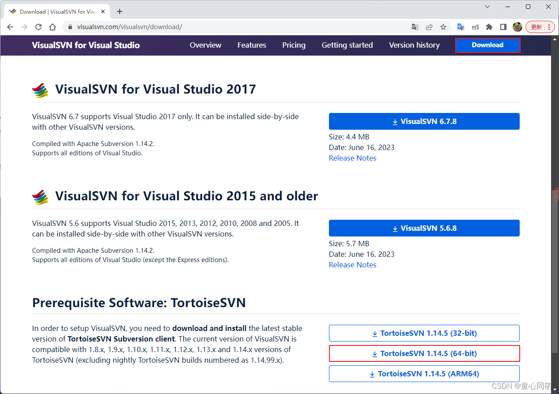Download TortoiseSVN 1.14.5 (64-bit)
This screenshot has height=394, width=559.
[x=424, y=353]
